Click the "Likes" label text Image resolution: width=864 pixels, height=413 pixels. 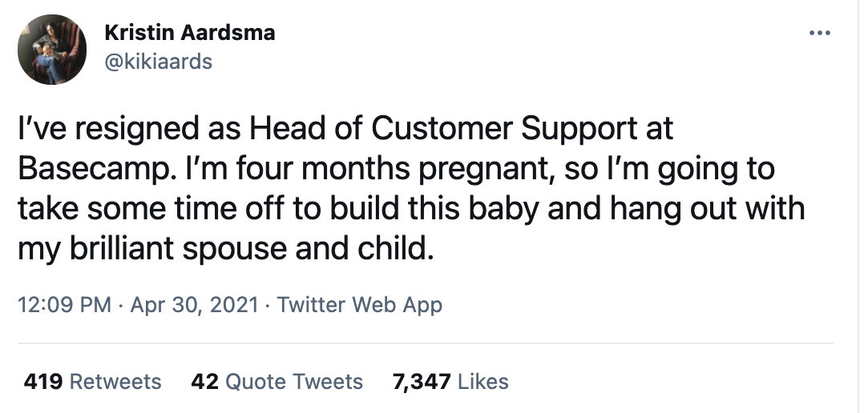coord(482,382)
